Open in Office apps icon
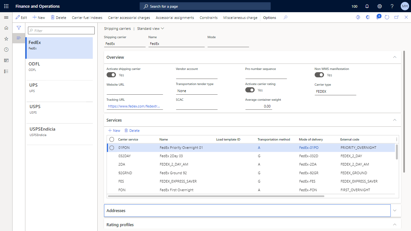Screen dimensions: 411x231 [x=368, y=17]
